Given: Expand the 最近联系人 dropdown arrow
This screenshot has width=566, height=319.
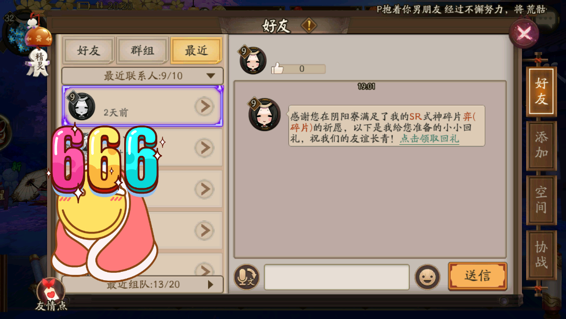Looking at the screenshot, I should coord(211,76).
